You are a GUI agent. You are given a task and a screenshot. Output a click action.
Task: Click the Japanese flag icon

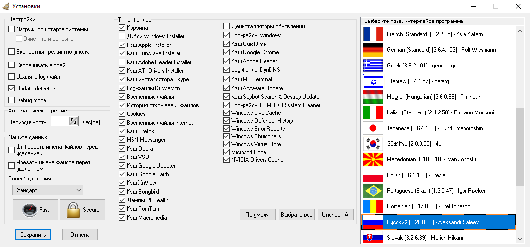[373, 128]
